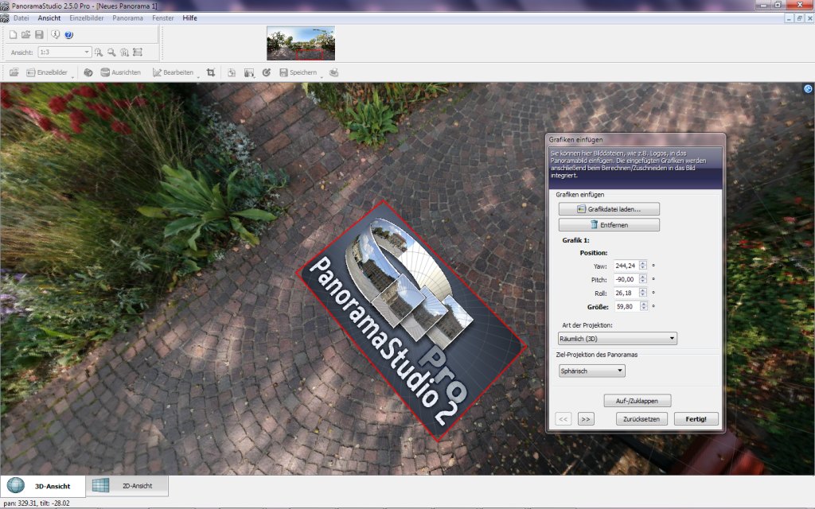
Task: Click the info speech-bubble icon
Action: click(55, 35)
